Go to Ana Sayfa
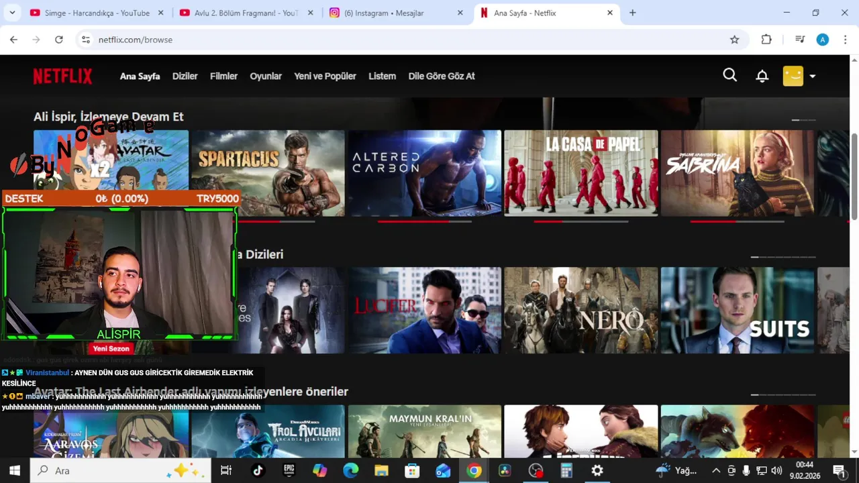 coord(140,76)
